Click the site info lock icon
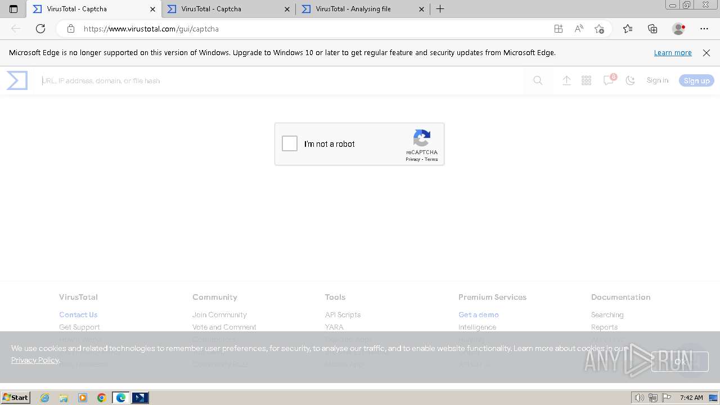 (70, 29)
